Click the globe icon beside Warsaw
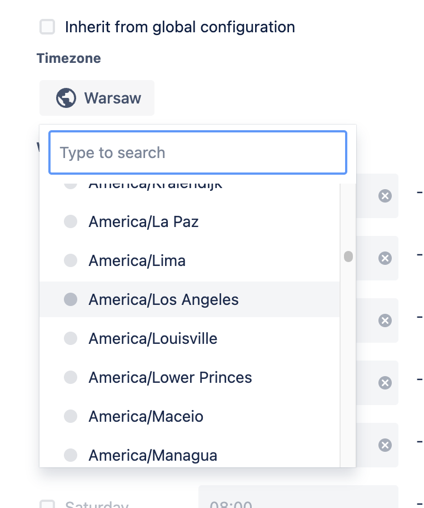 pyautogui.click(x=66, y=98)
